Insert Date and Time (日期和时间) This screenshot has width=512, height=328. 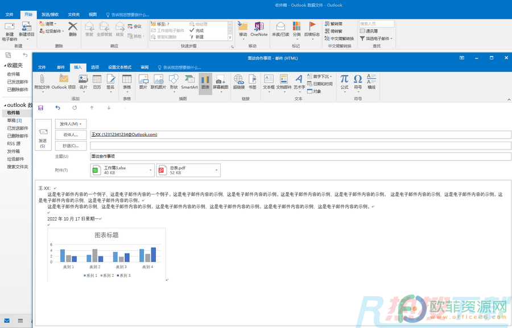pyautogui.click(x=320, y=84)
